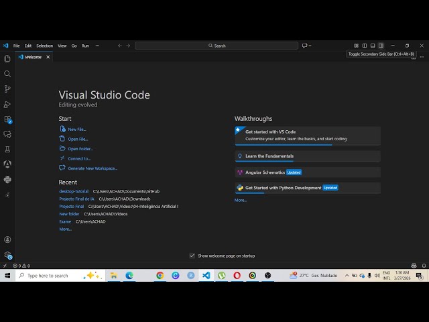This screenshot has width=429, height=322.
Task: Open the Accounts menu icon
Action: pyautogui.click(x=7, y=239)
